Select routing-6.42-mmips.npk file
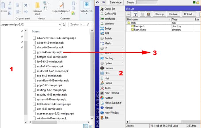 (x=49, y=90)
